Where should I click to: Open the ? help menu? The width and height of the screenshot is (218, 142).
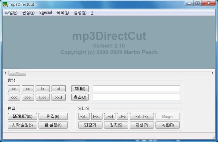(x=92, y=13)
